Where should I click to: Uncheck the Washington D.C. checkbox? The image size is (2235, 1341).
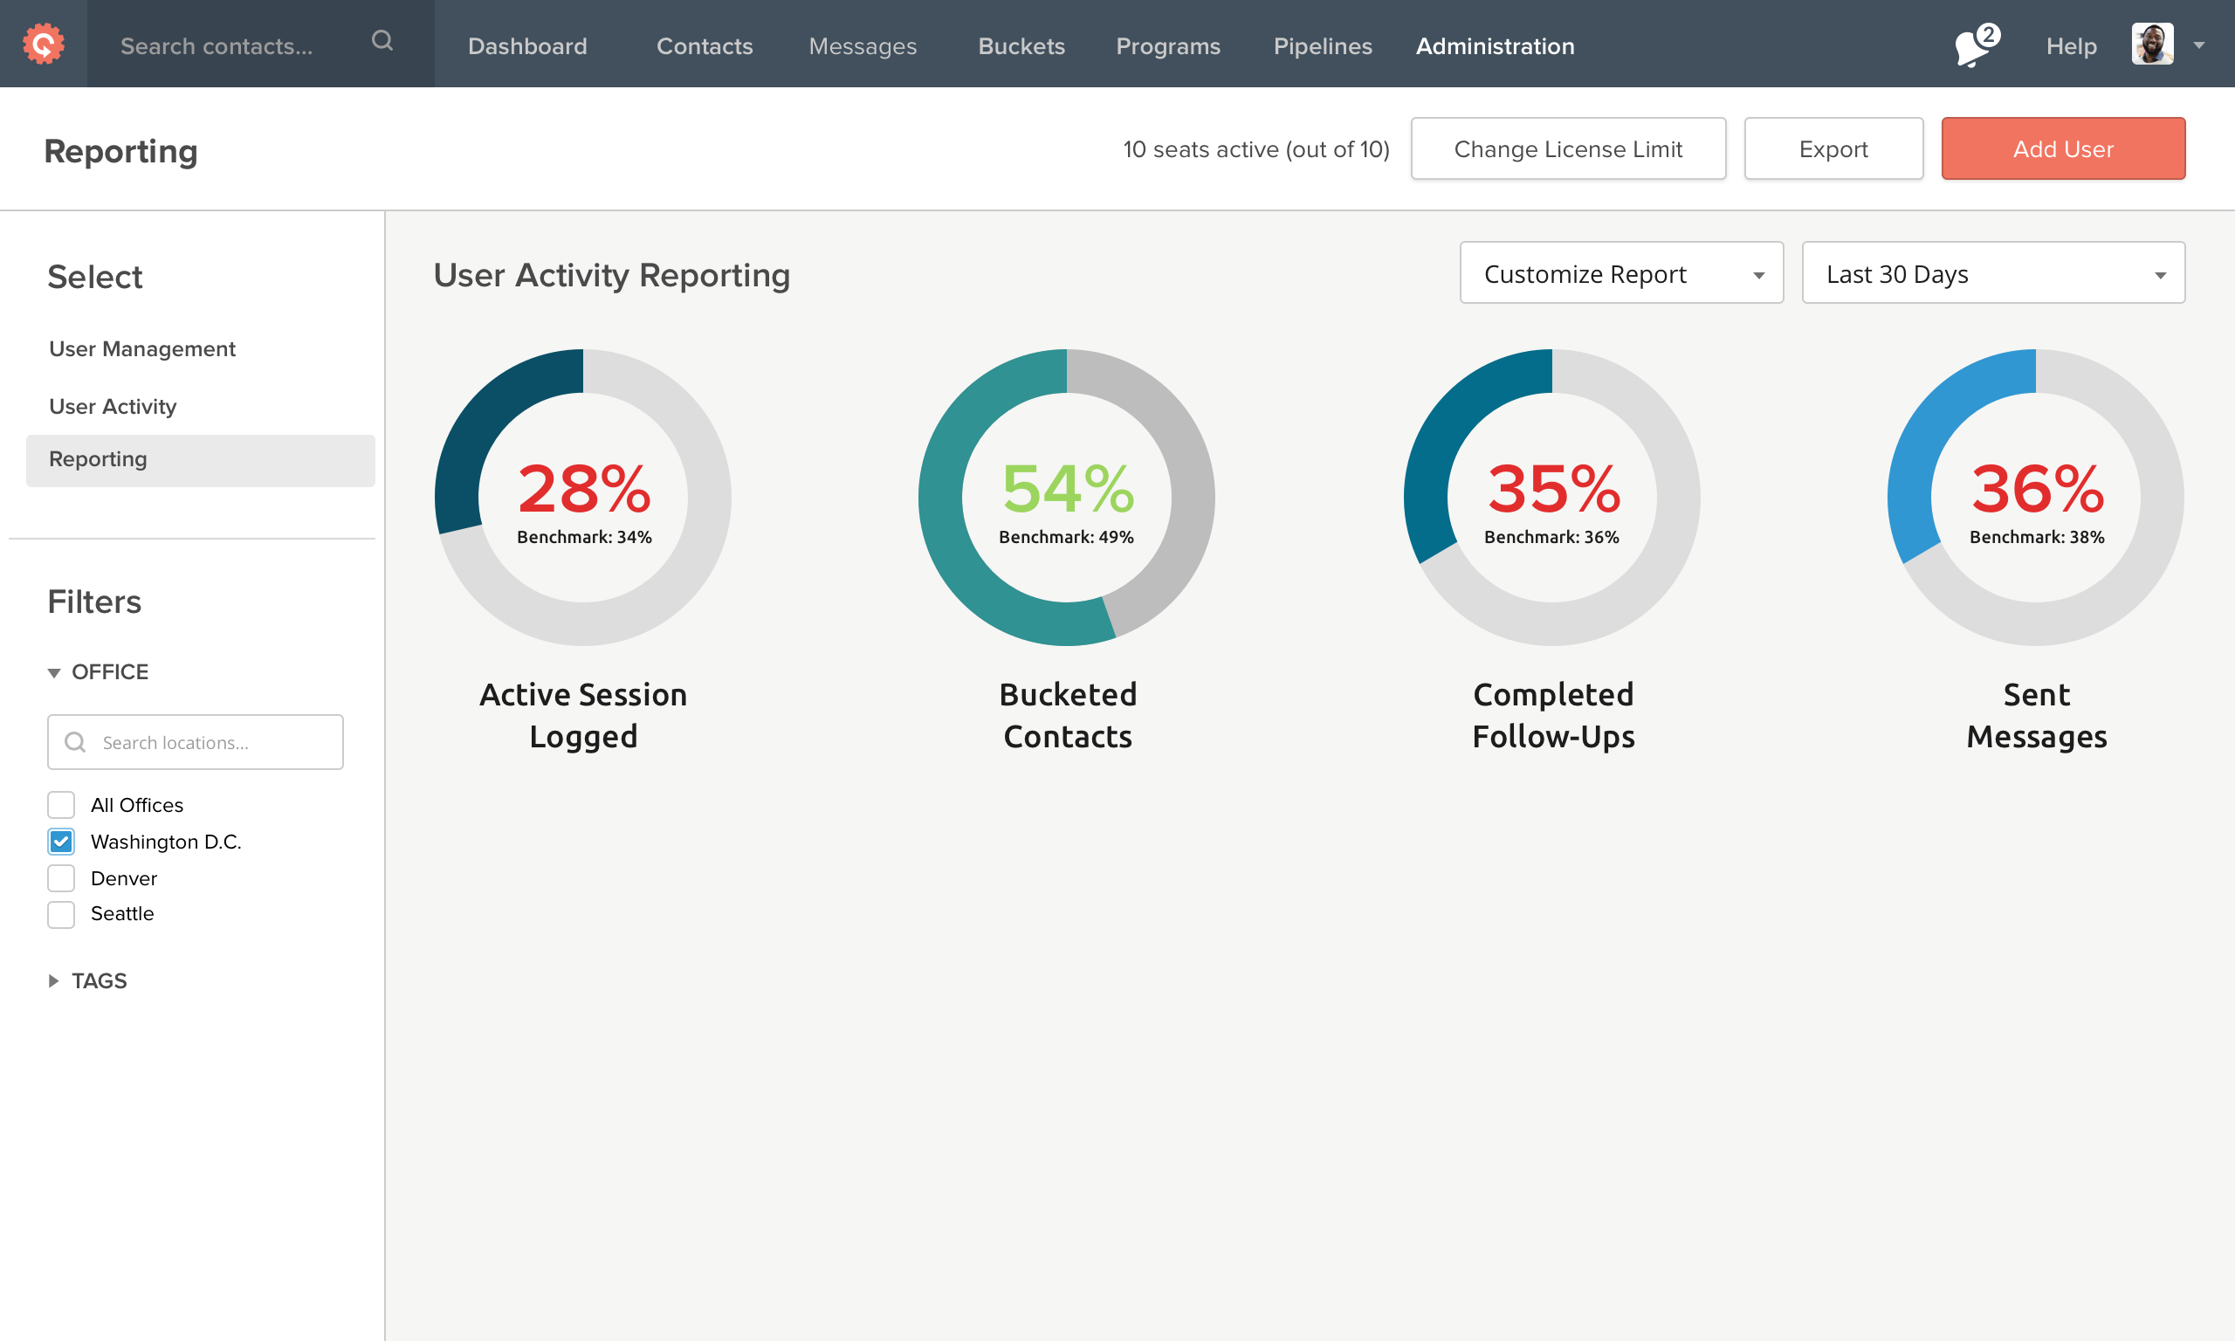coord(61,842)
